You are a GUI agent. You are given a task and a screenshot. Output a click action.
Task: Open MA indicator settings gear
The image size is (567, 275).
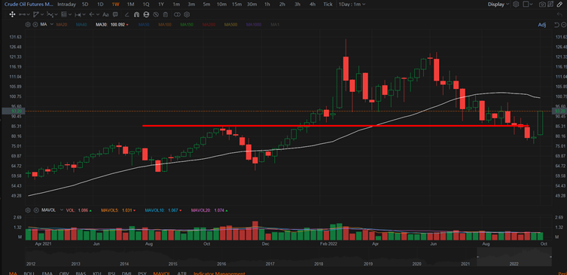(x=28, y=25)
